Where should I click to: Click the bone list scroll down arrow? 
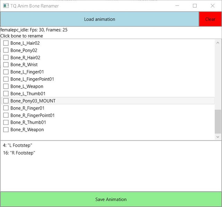pyautogui.click(x=218, y=137)
